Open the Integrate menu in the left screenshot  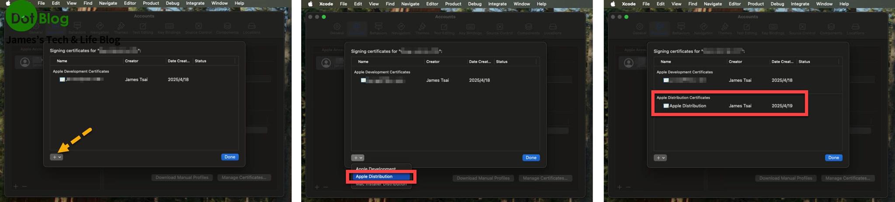195,3
